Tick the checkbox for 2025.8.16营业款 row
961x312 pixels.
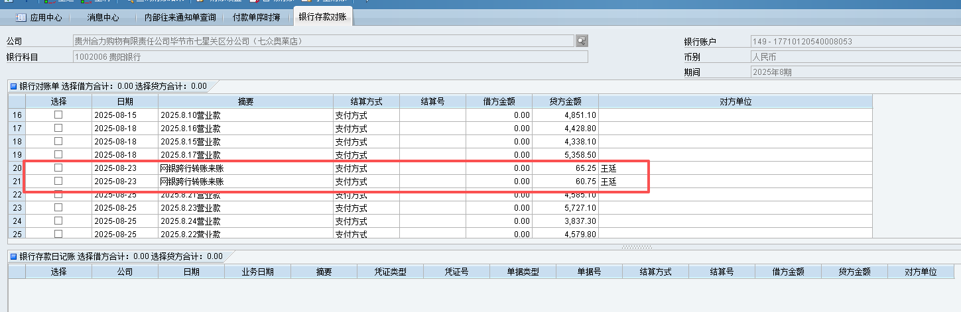(x=58, y=128)
